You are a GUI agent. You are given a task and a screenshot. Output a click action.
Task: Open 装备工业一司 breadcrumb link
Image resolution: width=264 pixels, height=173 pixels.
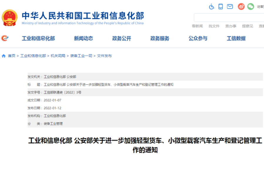tap(81, 56)
